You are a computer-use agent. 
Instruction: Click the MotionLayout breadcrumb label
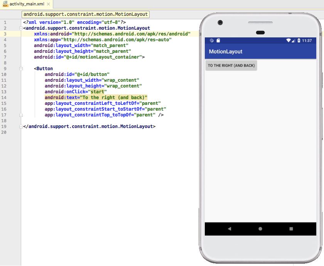(x=86, y=14)
